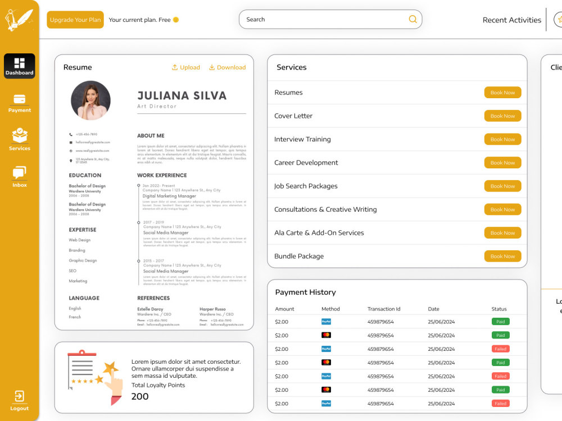Click the Failed badge in last payment row
The image size is (562, 421).
pyautogui.click(x=500, y=404)
